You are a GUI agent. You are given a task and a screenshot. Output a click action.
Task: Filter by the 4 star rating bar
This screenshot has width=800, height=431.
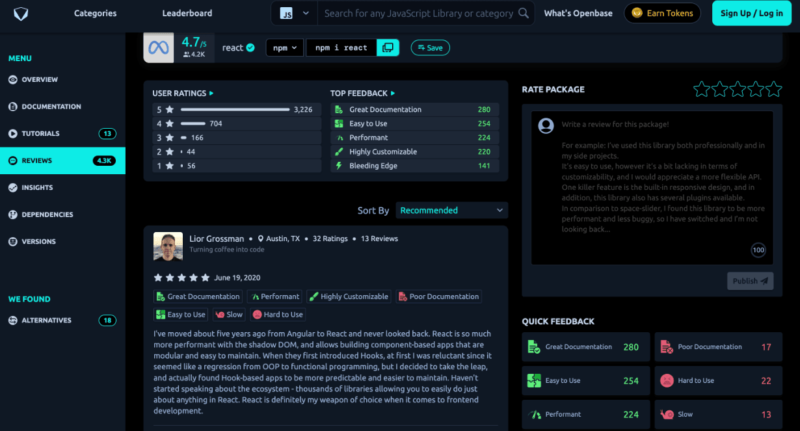coord(237,124)
